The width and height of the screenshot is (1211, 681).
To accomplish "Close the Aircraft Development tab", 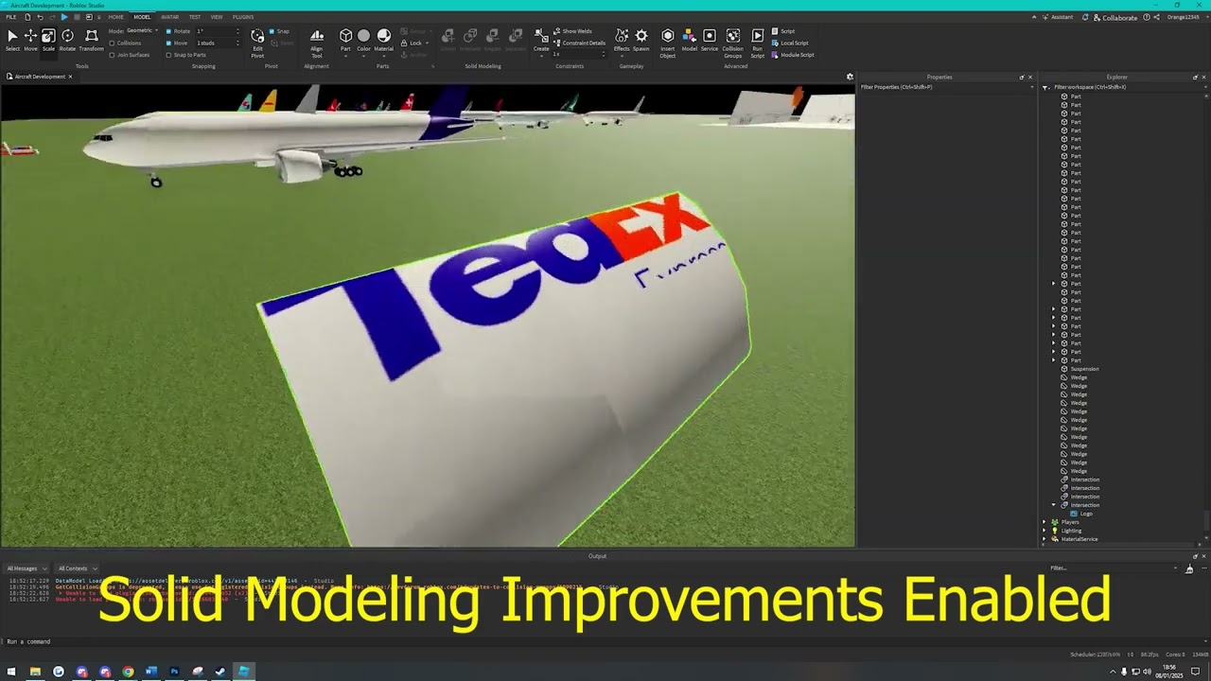I will pos(70,77).
